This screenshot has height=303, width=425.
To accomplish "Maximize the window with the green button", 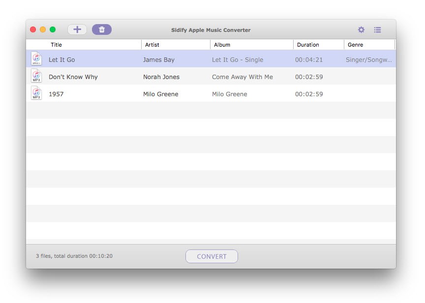I will (53, 29).
